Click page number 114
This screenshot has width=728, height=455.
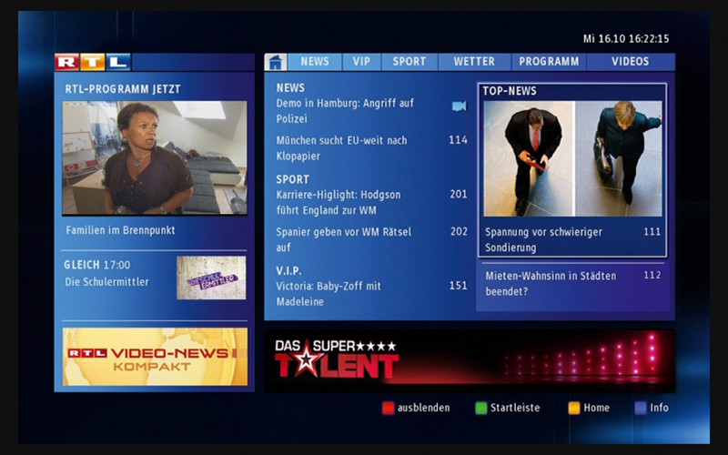click(x=458, y=140)
